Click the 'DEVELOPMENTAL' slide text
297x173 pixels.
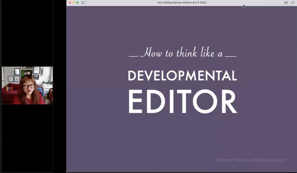[x=183, y=76]
